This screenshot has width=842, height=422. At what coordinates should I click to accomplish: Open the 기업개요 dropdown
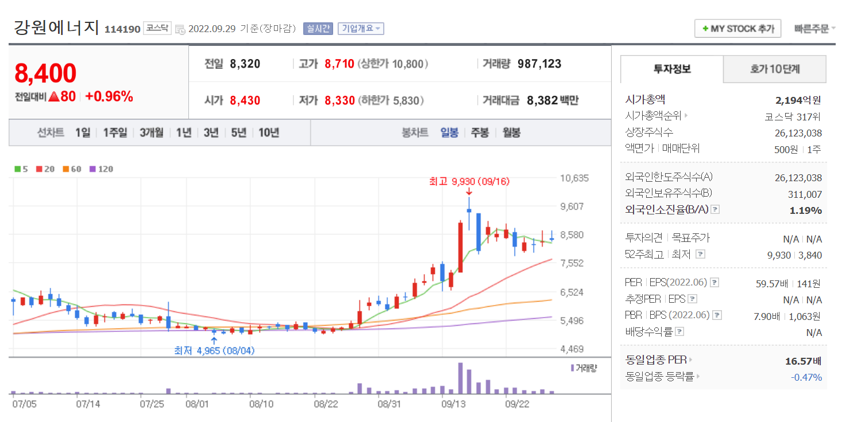(x=361, y=28)
